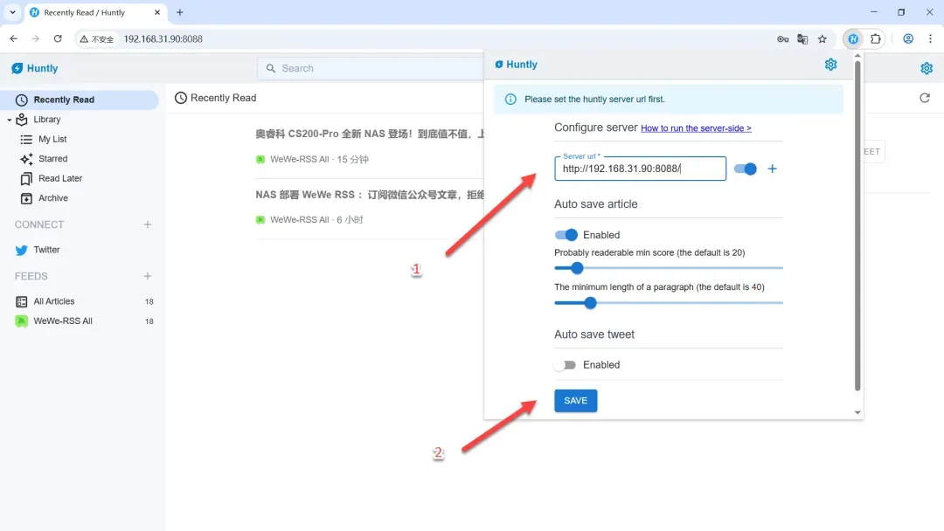Image resolution: width=944 pixels, height=531 pixels.
Task: Toggle the server url enabled switch
Action: [746, 169]
